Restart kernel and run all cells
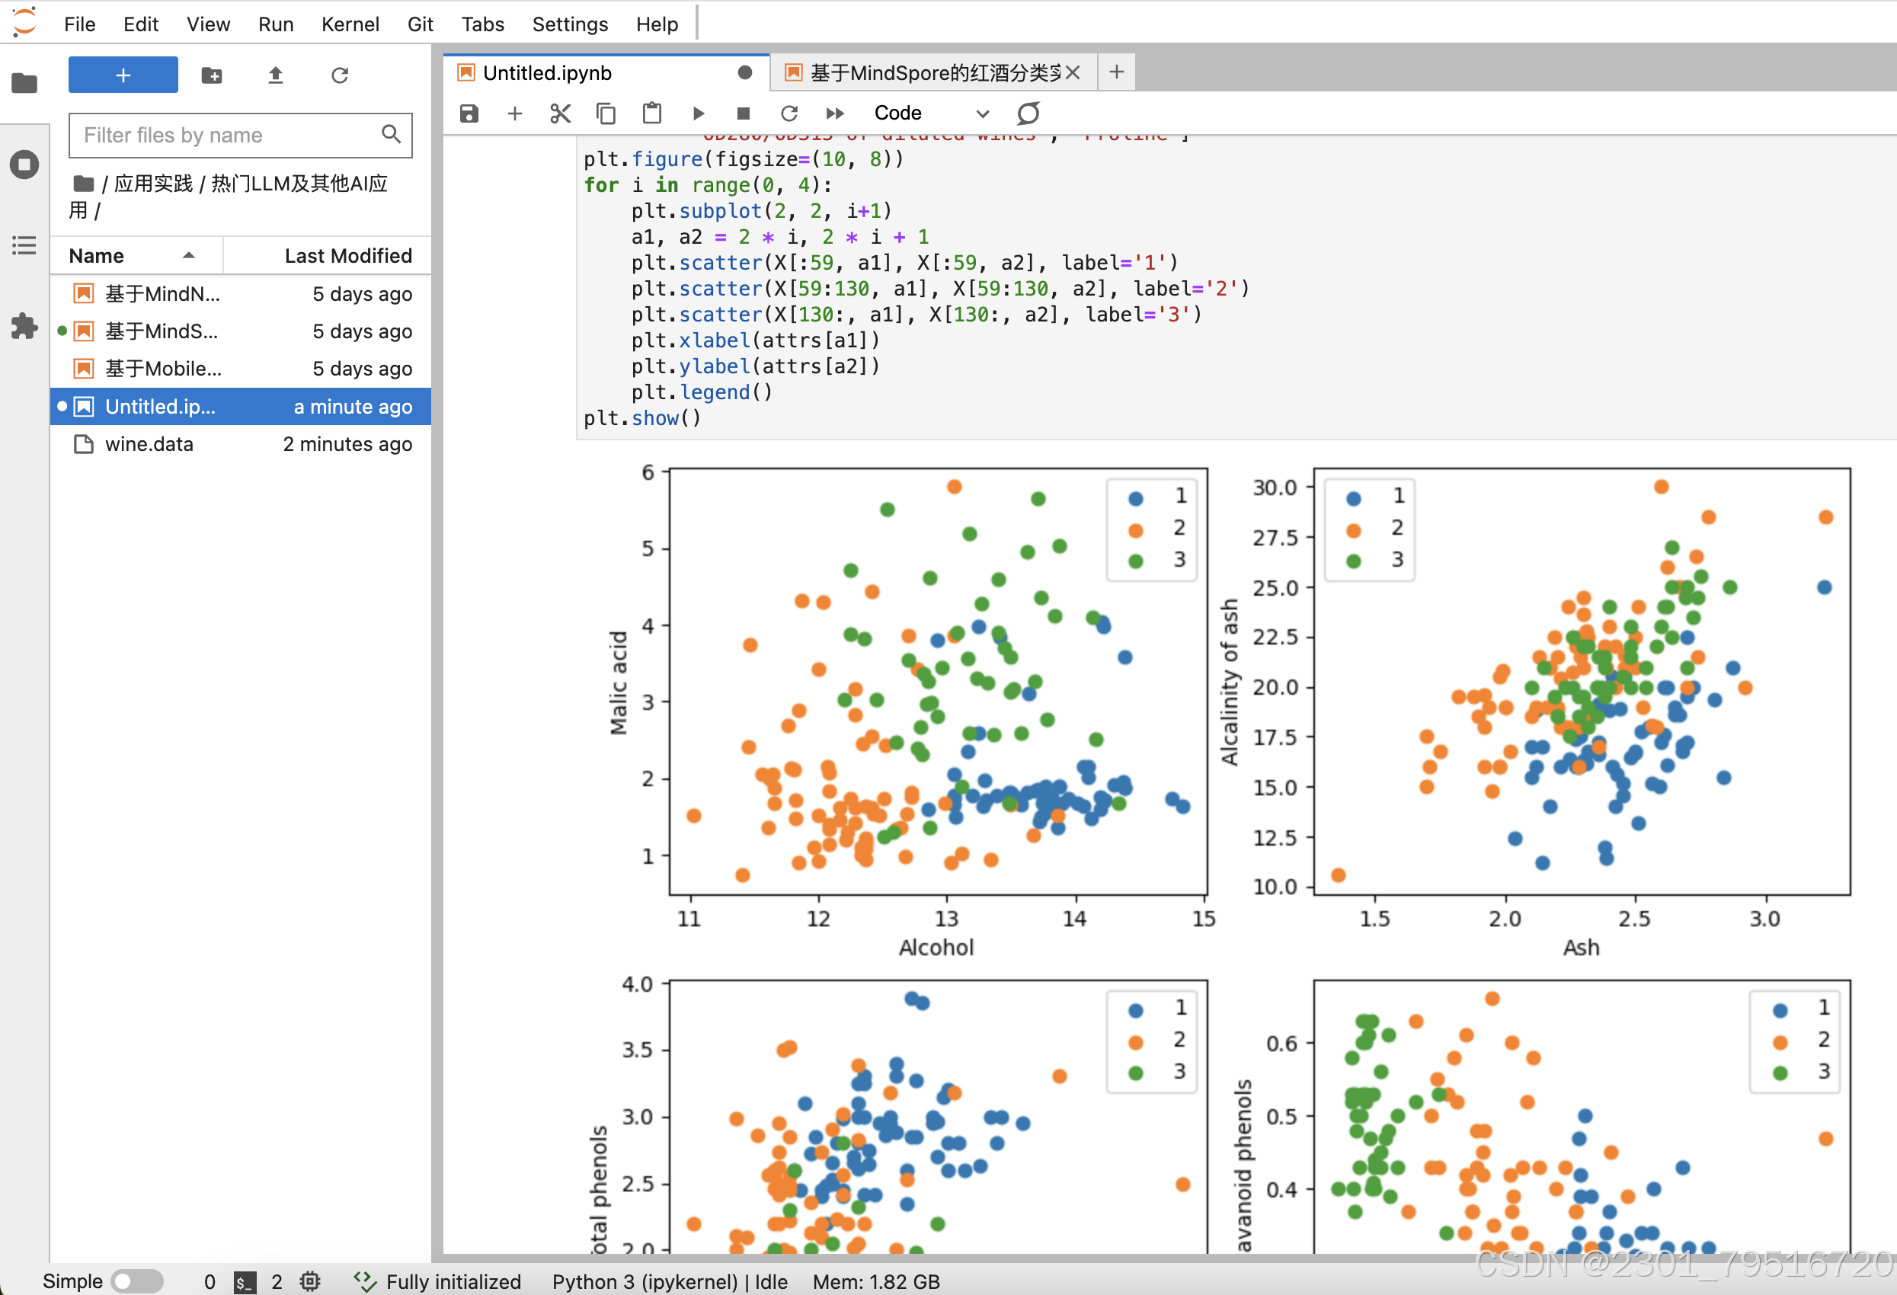 (x=834, y=114)
